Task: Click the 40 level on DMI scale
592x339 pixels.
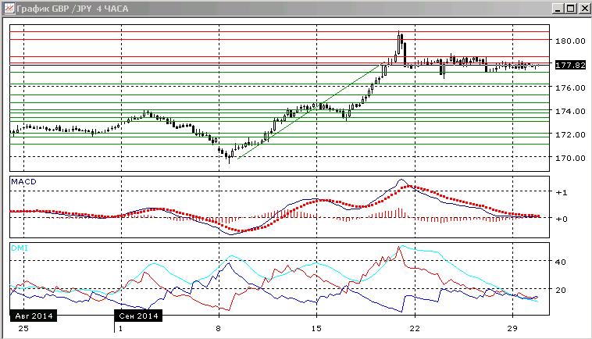Action: [561, 262]
